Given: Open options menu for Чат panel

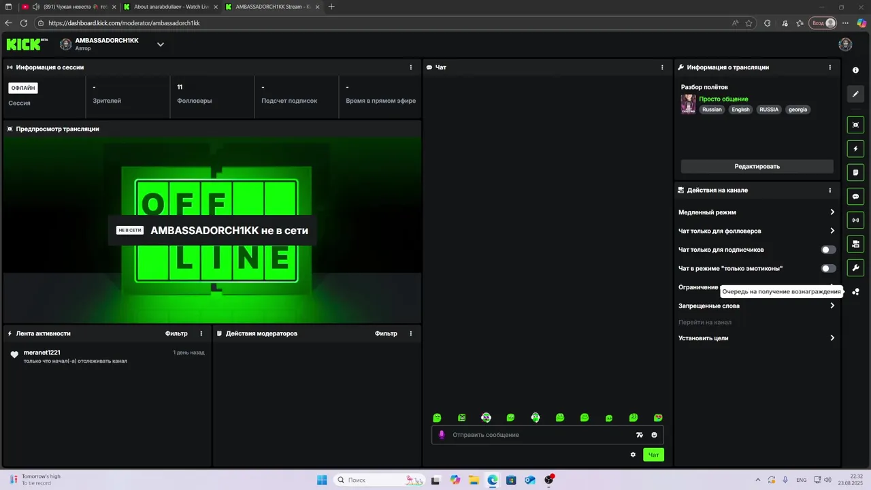Looking at the screenshot, I should [x=662, y=67].
